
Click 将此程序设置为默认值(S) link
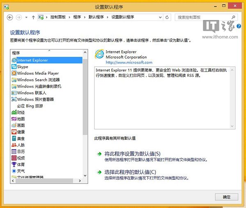132,154
